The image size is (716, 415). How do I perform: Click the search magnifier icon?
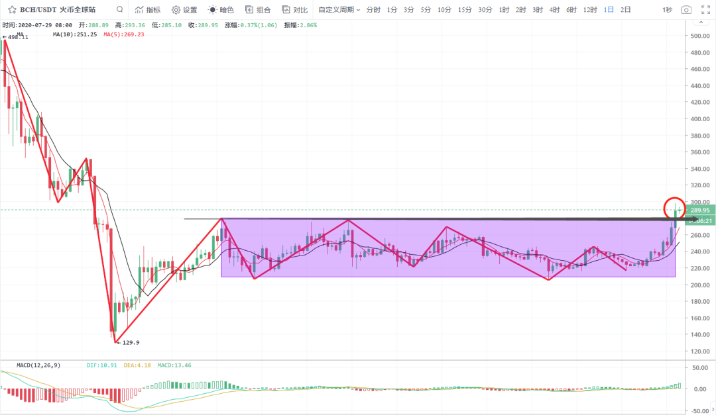119,10
